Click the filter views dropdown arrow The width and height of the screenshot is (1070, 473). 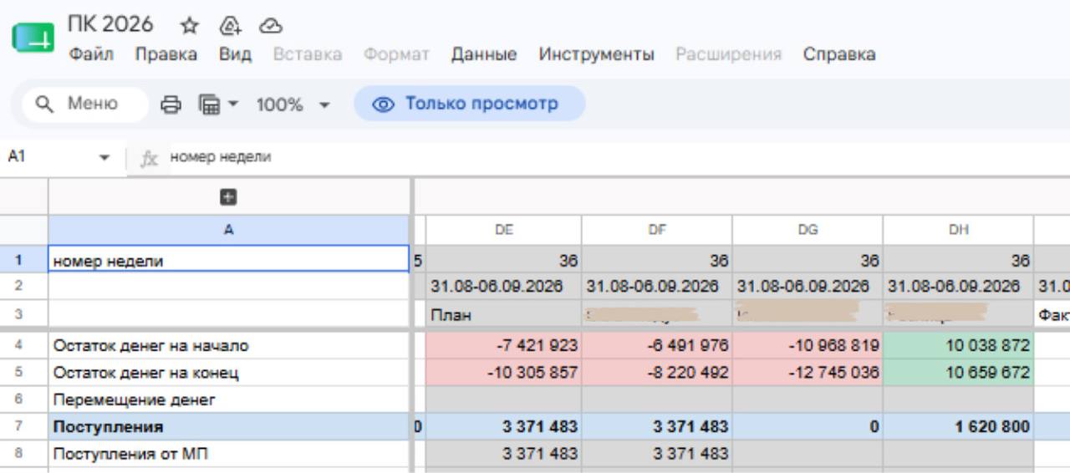pyautogui.click(x=232, y=104)
